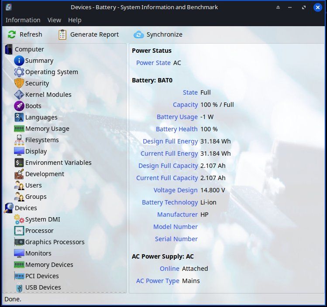Open the Help menu
327x307 pixels.
75,20
